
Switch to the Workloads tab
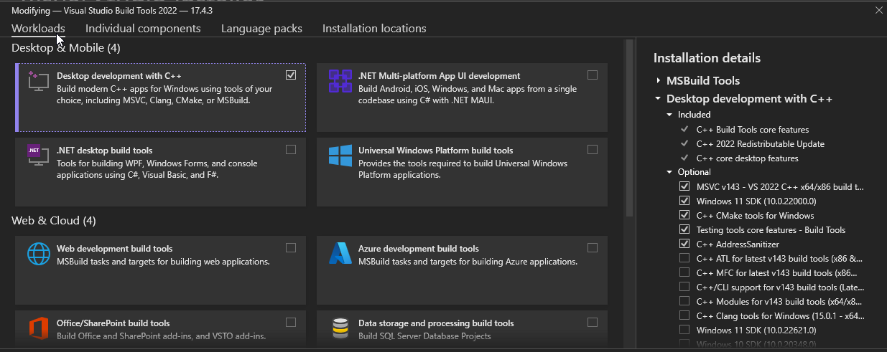pyautogui.click(x=38, y=29)
